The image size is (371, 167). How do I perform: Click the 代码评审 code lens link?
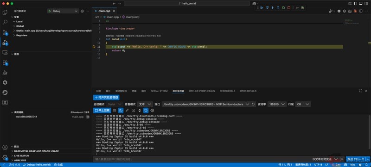coord(150,36)
